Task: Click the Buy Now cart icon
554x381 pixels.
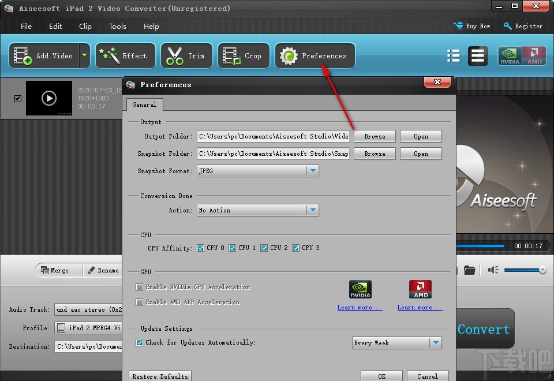Action: pyautogui.click(x=458, y=26)
